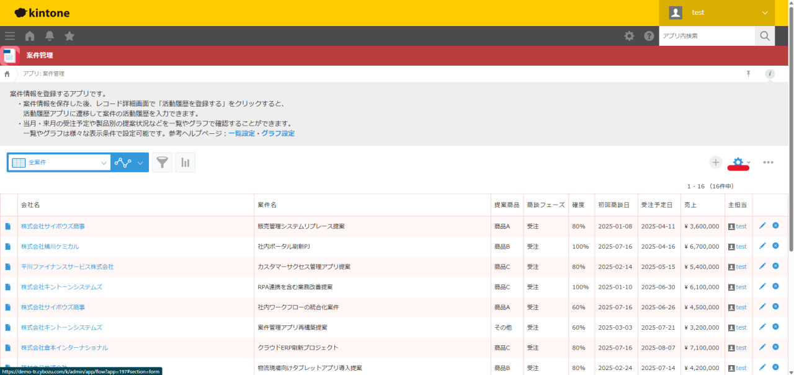794x375 pixels.
Task: Open the 一覧設定 help link
Action: (241, 133)
